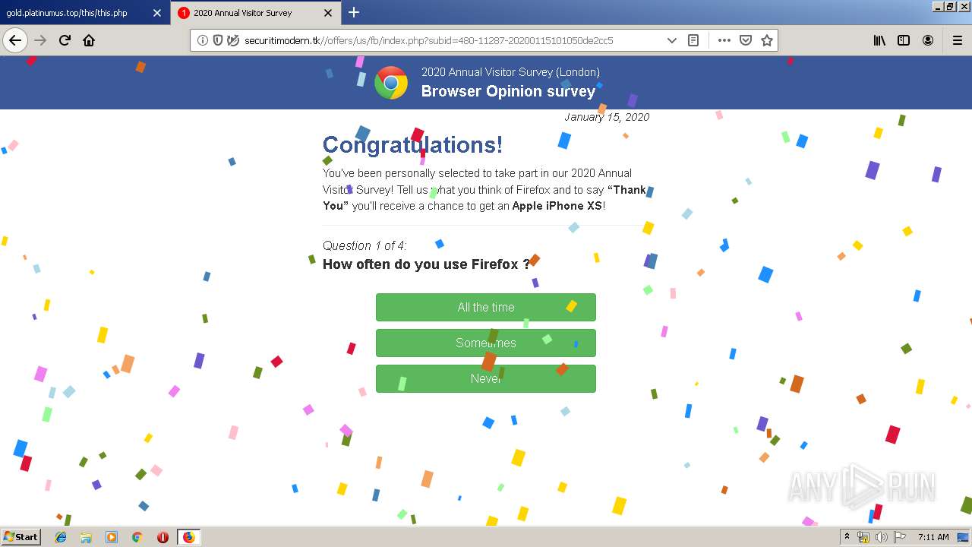972x547 pixels.
Task: Save page to Pocket
Action: click(746, 40)
